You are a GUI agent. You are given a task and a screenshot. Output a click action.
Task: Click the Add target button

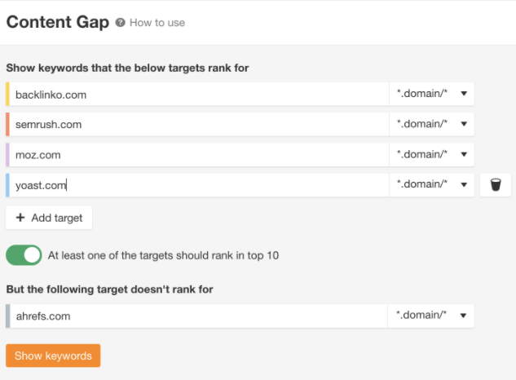pos(49,218)
